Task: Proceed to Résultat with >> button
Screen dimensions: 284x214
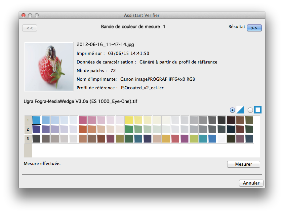Action: [x=254, y=28]
